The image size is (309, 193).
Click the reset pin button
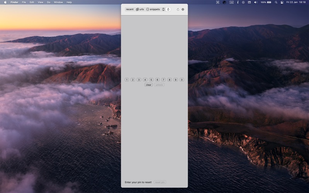pyautogui.click(x=160, y=182)
